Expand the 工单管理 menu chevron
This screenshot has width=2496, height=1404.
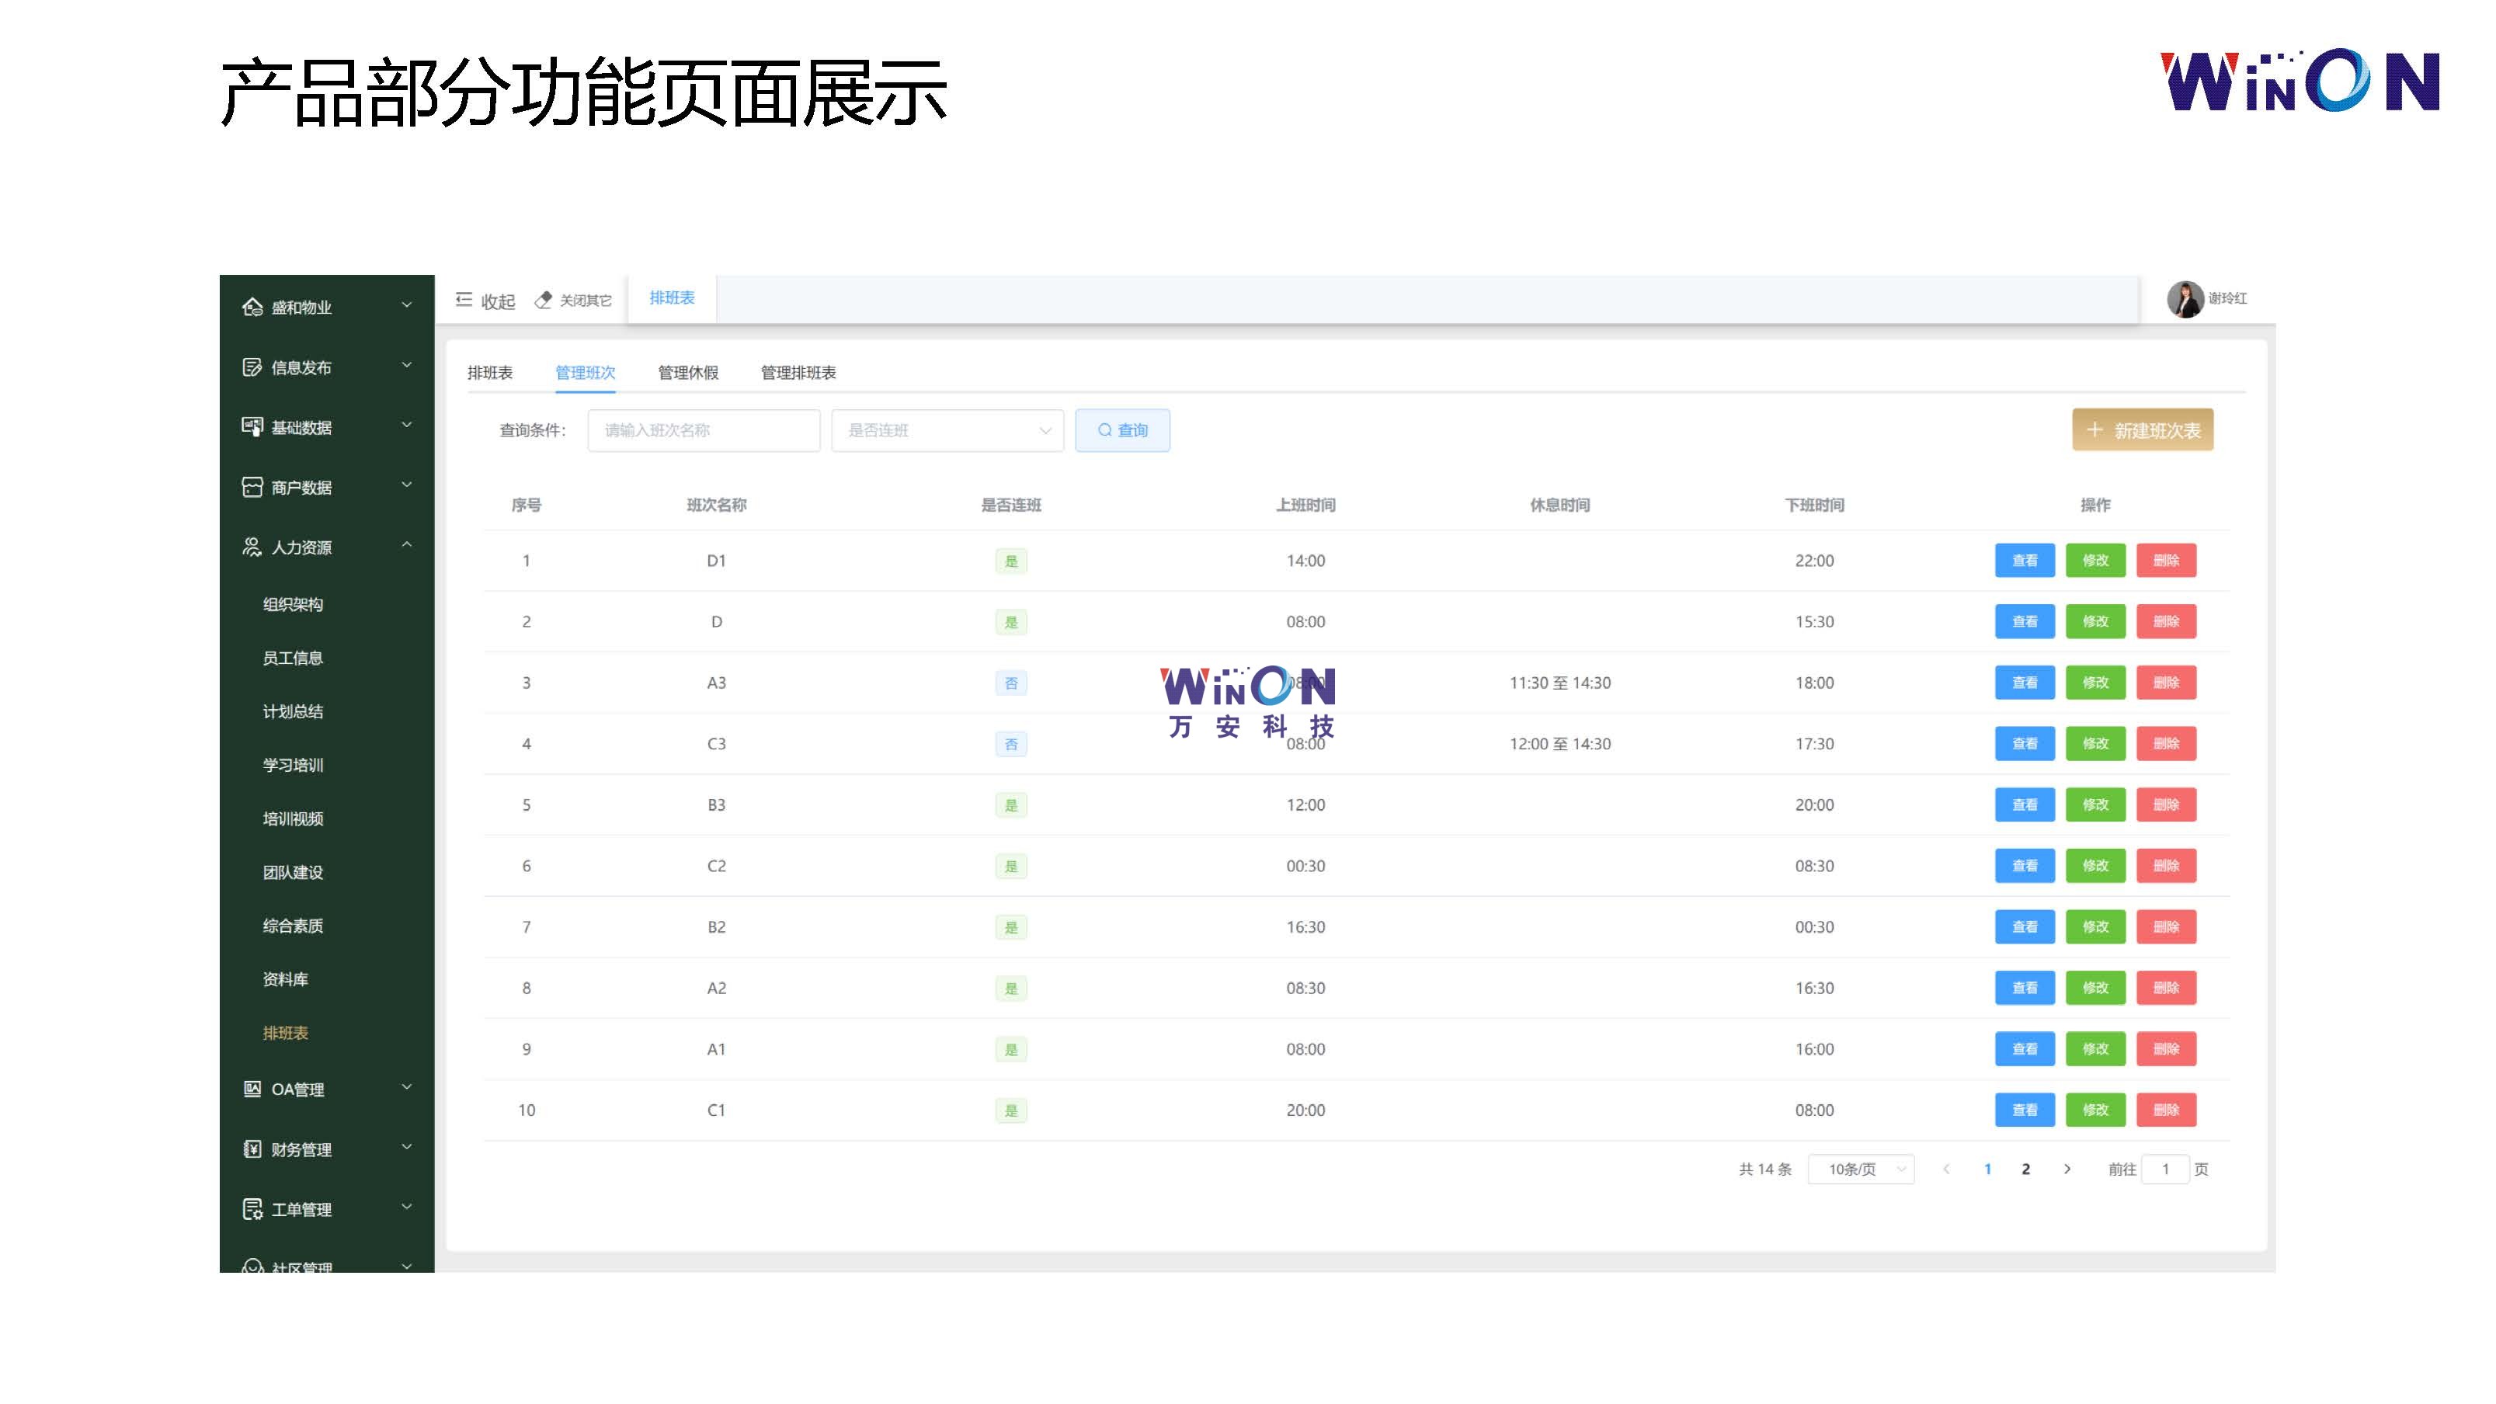(407, 1208)
